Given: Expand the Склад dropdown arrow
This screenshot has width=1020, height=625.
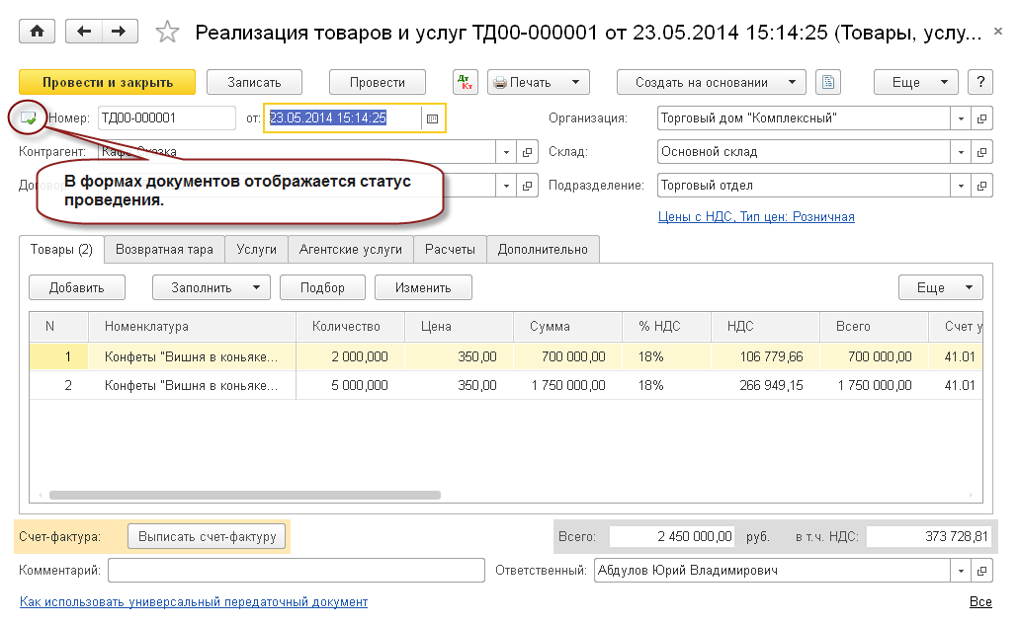Looking at the screenshot, I should point(962,152).
